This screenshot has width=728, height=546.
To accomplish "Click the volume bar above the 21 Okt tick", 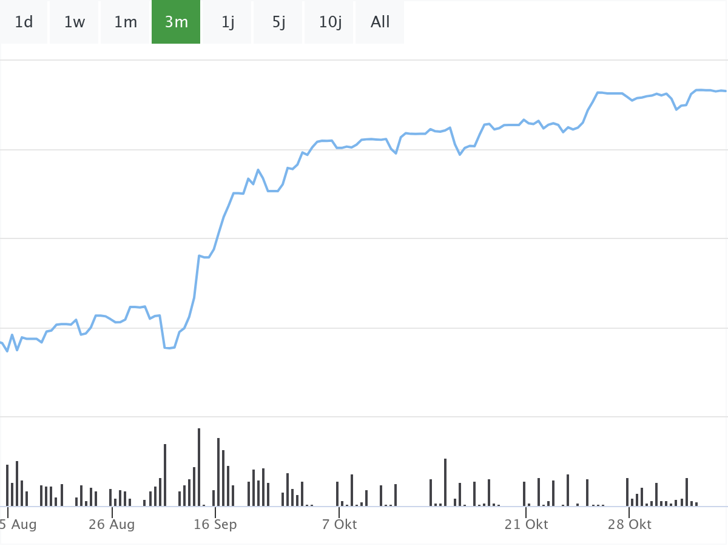I will pos(524,494).
